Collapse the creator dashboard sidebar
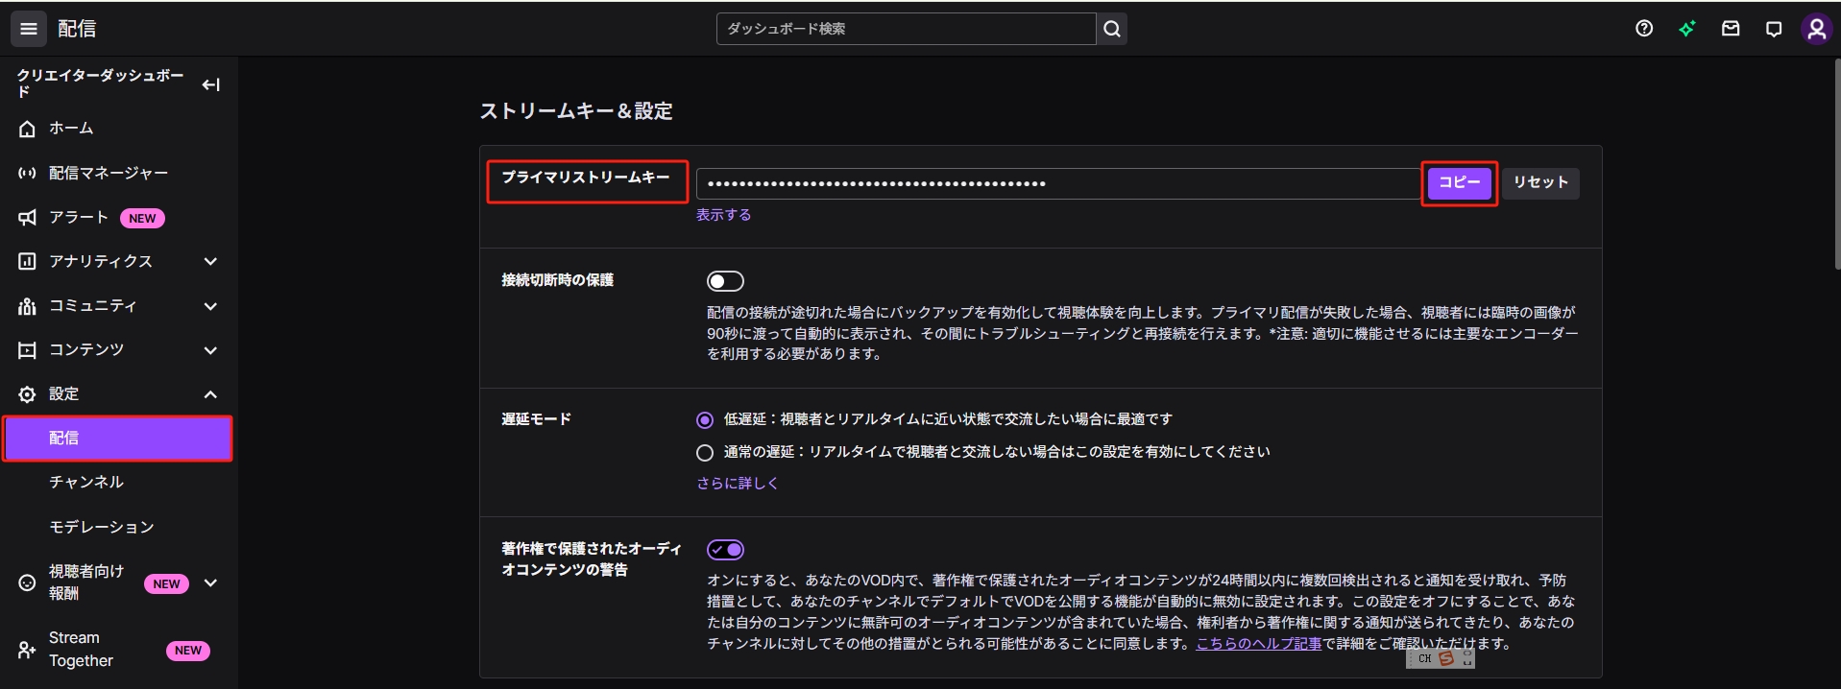This screenshot has height=689, width=1841. coord(211,84)
